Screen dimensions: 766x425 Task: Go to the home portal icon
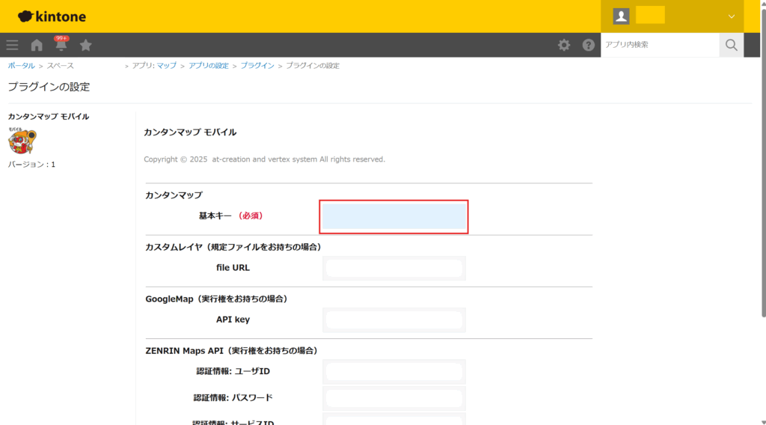37,45
